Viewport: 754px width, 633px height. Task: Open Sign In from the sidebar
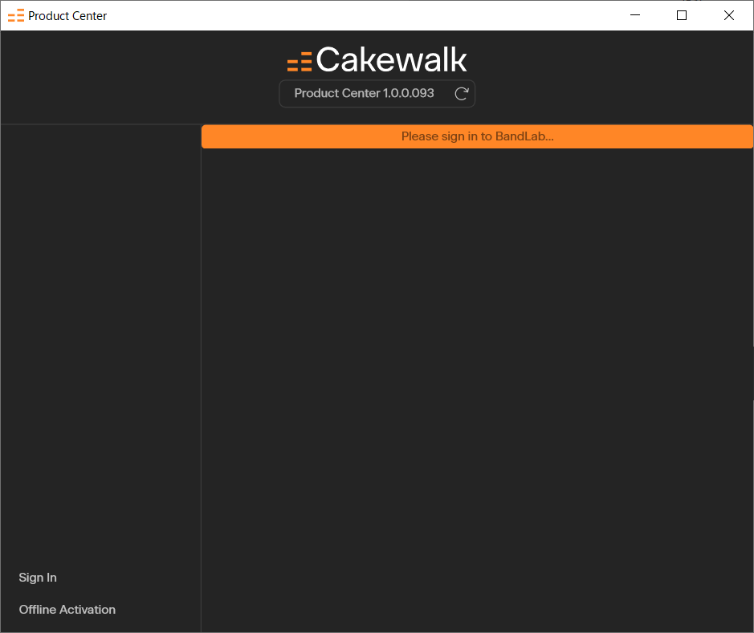tap(38, 578)
